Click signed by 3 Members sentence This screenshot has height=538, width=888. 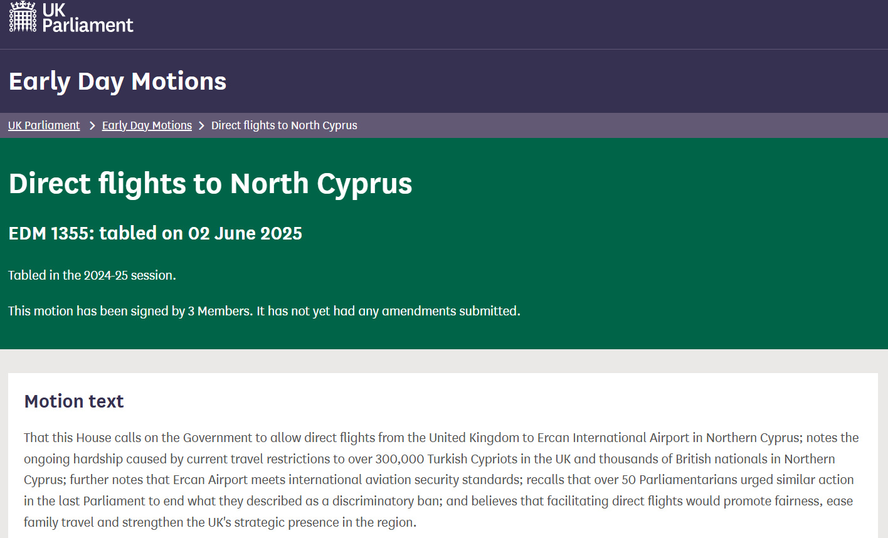(264, 311)
